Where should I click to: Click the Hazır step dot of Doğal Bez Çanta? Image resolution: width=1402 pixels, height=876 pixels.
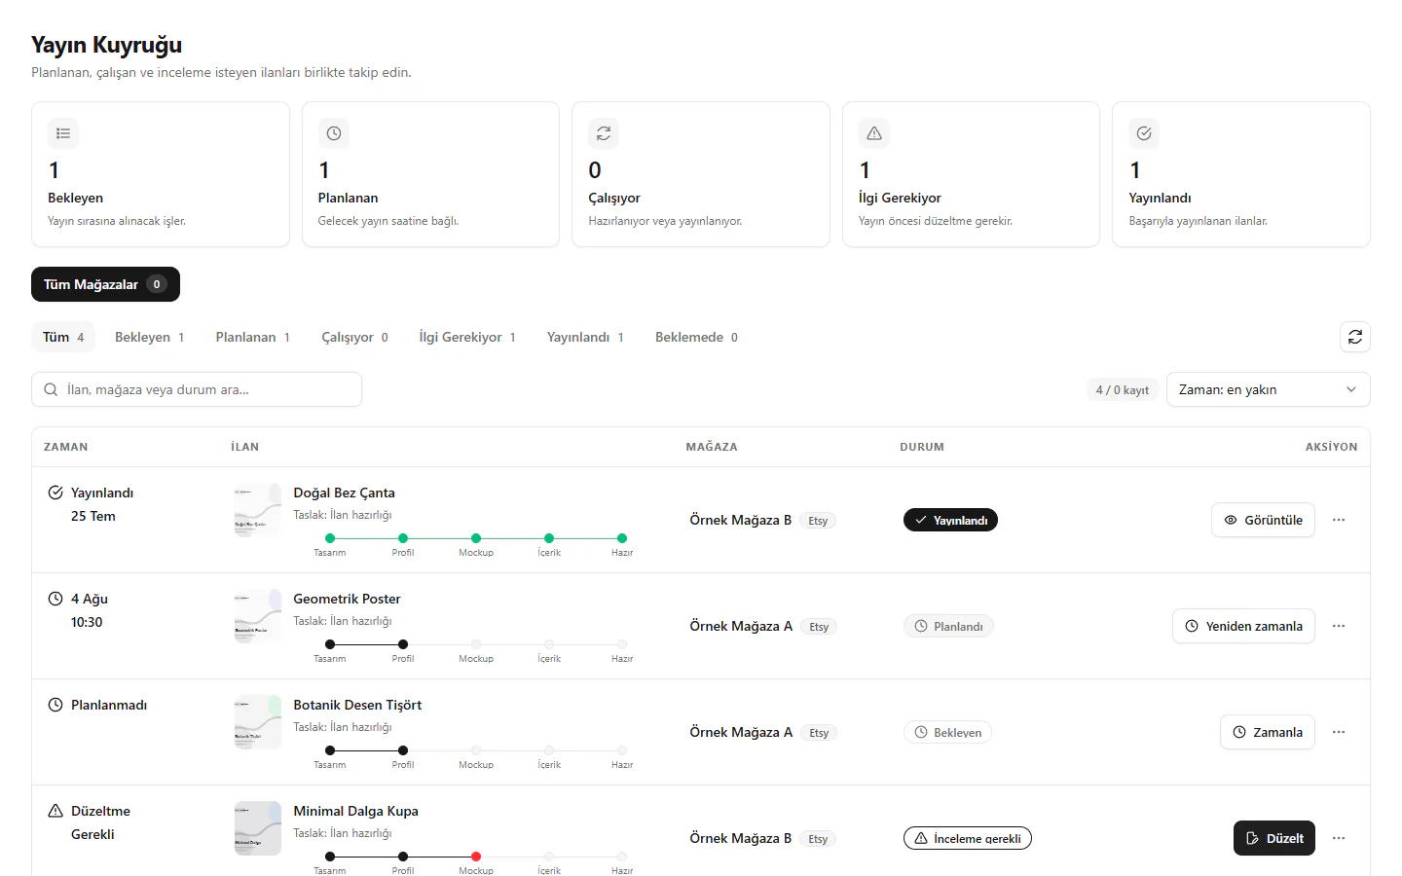pos(622,538)
